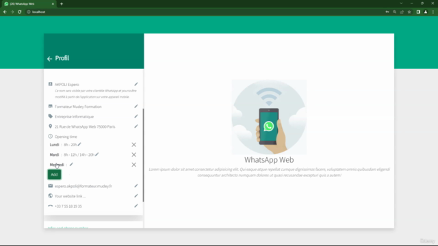The height and width of the screenshot is (246, 438).
Task: Open the password key icon
Action: (x=387, y=12)
